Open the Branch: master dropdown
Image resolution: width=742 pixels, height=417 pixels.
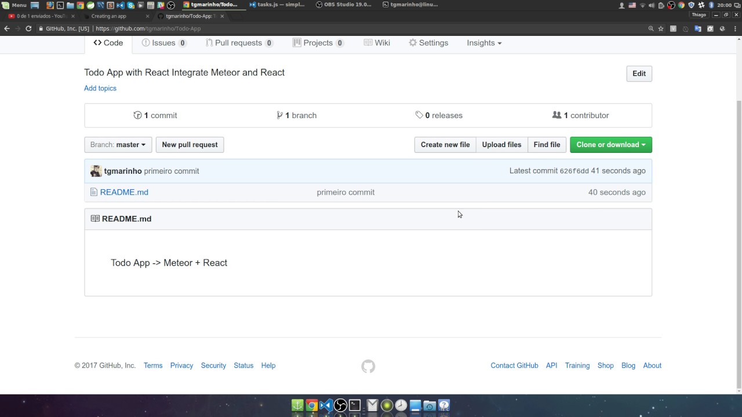118,145
